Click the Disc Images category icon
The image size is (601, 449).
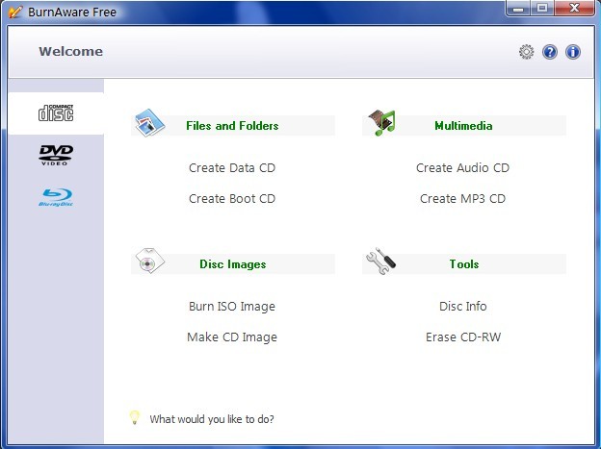pyautogui.click(x=150, y=262)
